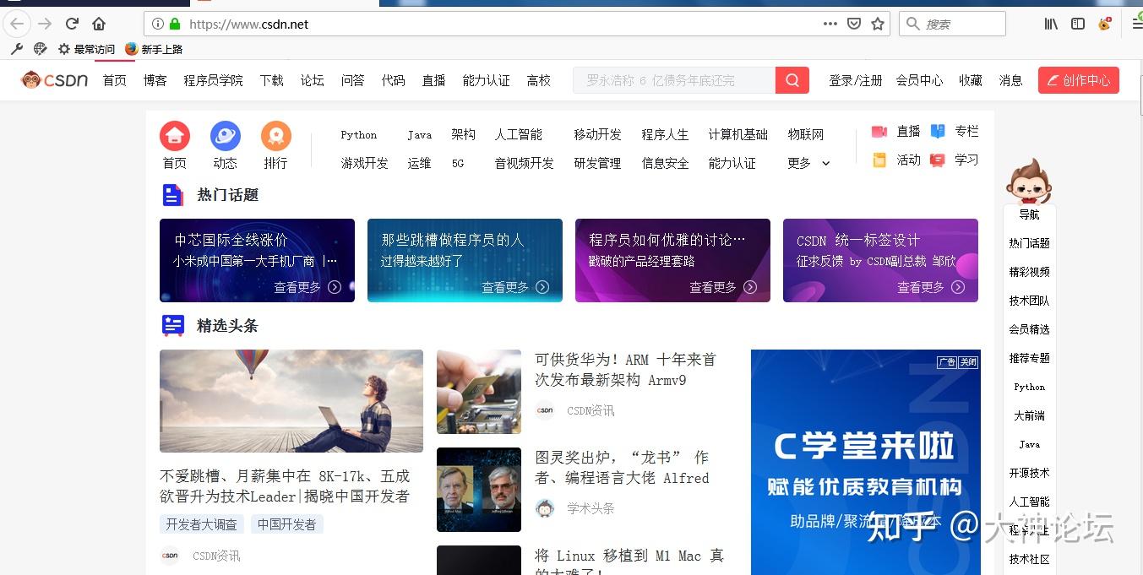This screenshot has width=1143, height=575.
Task: Click the green lock site security icon
Action: click(175, 24)
